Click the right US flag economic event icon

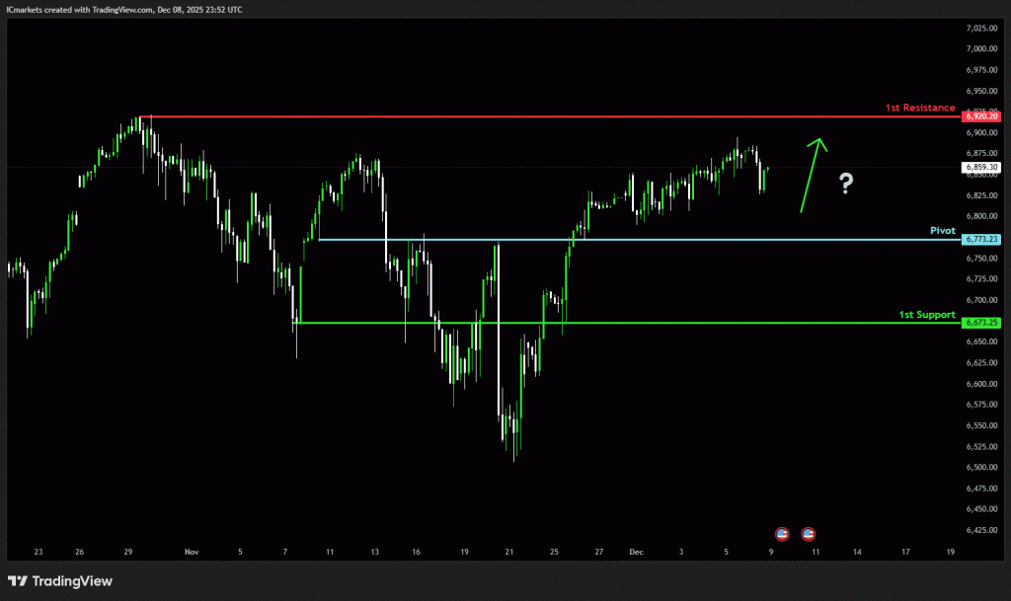(x=809, y=534)
